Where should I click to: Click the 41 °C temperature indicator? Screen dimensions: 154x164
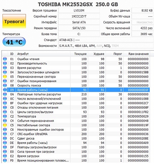point(14,42)
